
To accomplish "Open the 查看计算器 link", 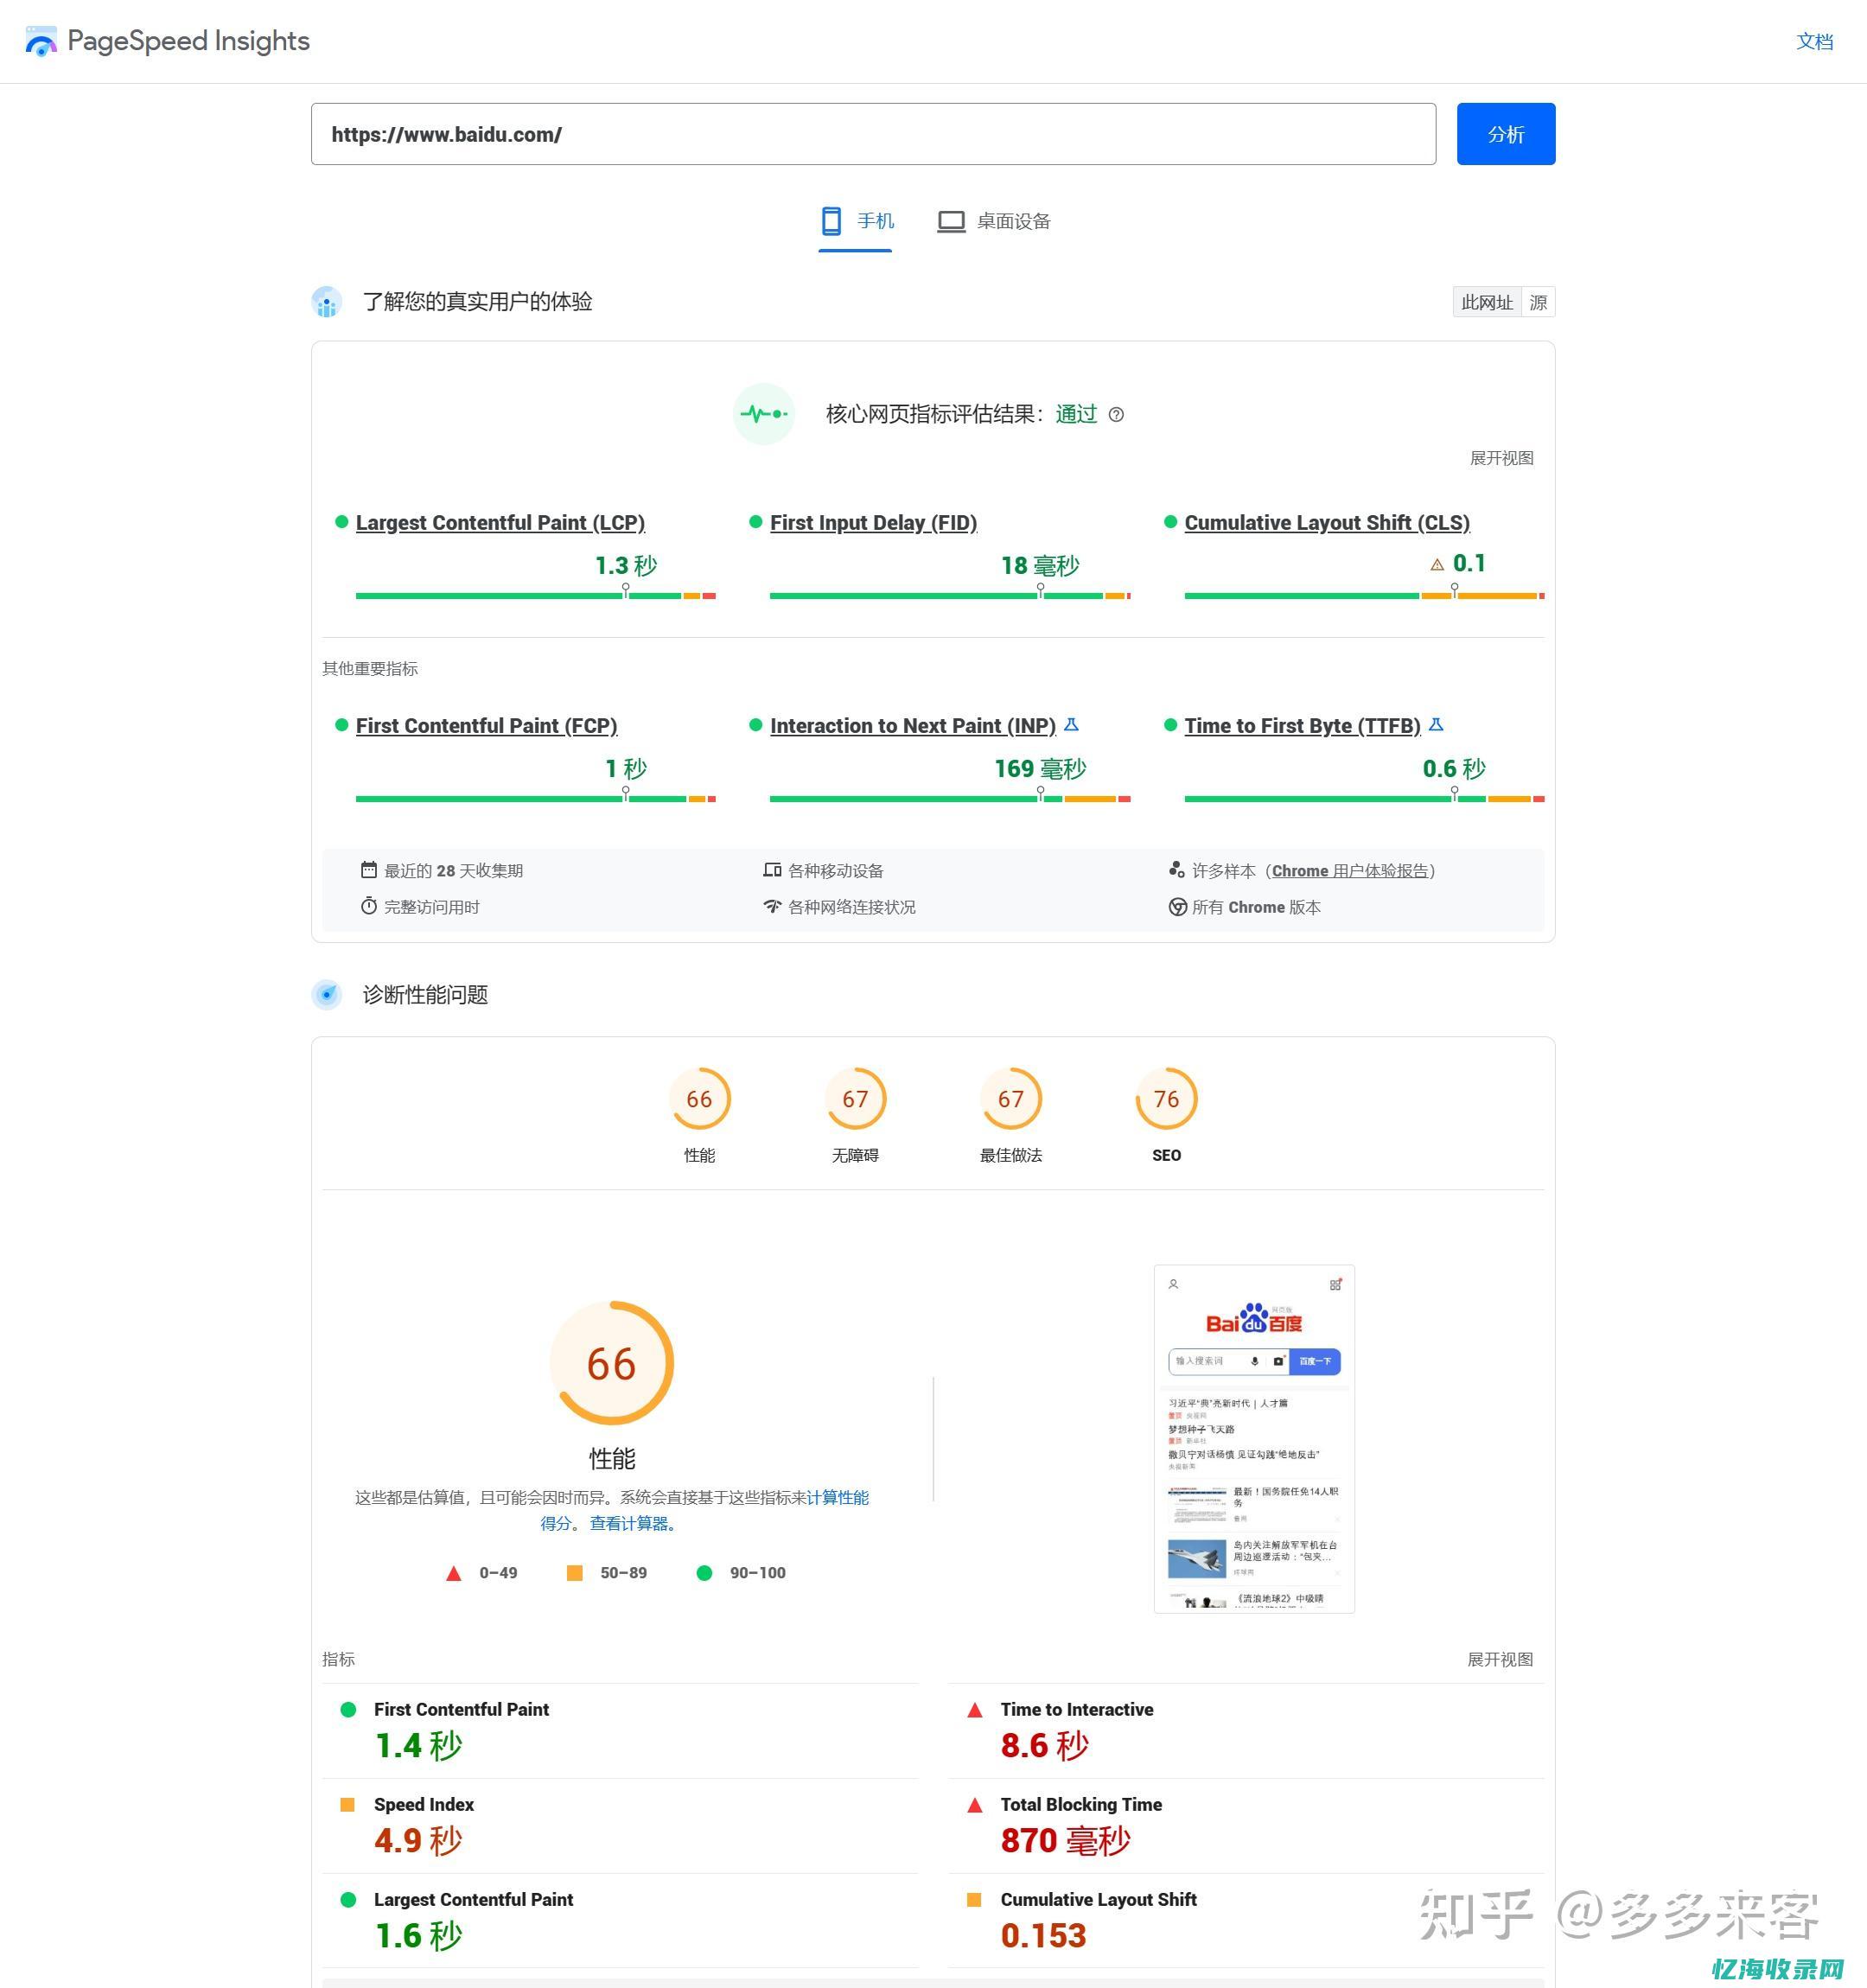I will point(631,1524).
